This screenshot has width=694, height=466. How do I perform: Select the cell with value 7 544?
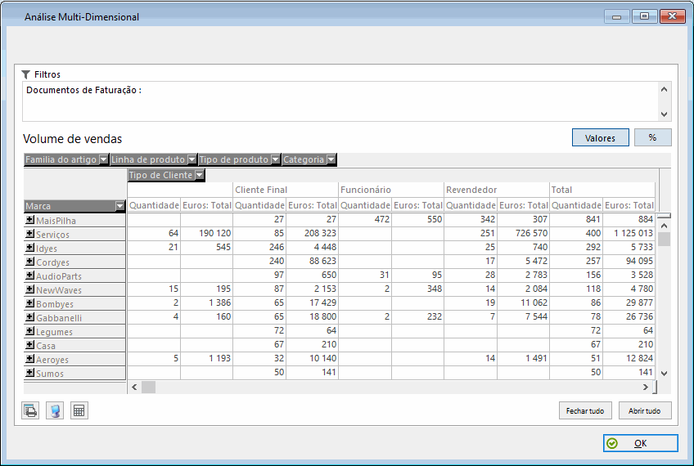click(523, 316)
